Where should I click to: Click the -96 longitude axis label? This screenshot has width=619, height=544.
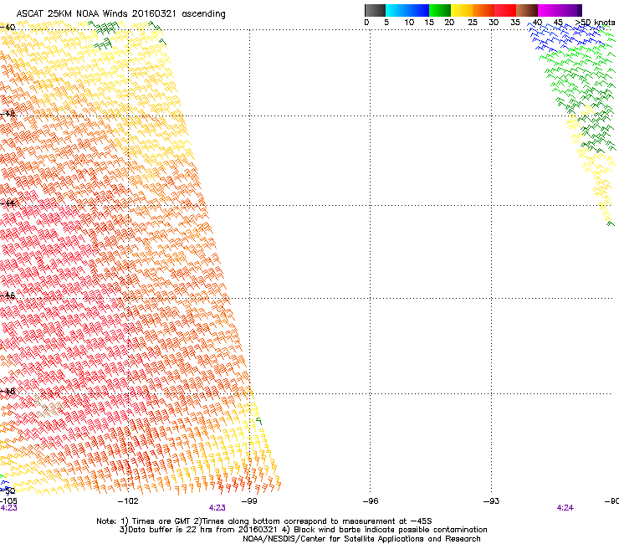370,501
